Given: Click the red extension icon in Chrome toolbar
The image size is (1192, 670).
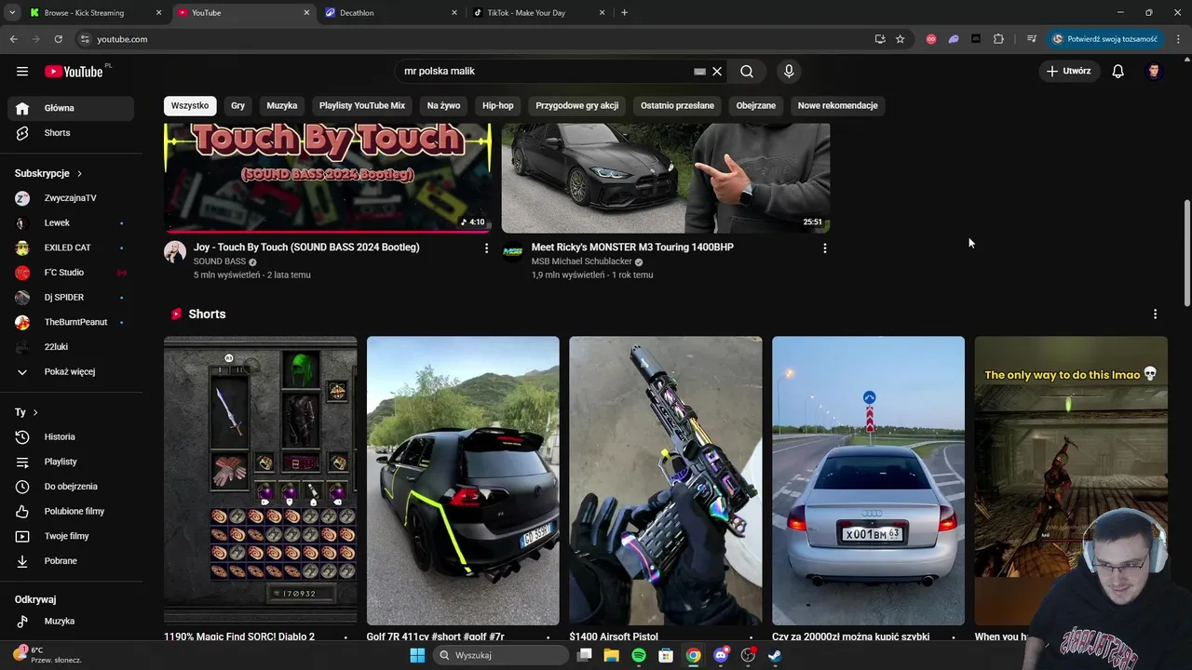Looking at the screenshot, I should [931, 39].
